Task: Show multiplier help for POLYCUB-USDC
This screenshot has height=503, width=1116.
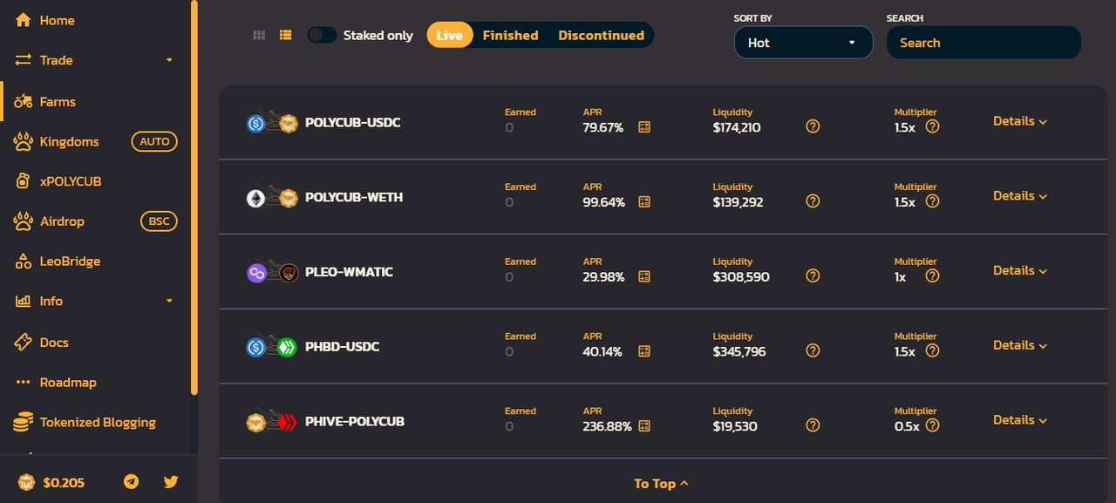Action: (932, 126)
